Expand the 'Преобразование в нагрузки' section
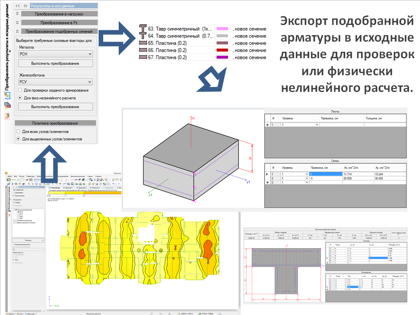 (17, 14)
